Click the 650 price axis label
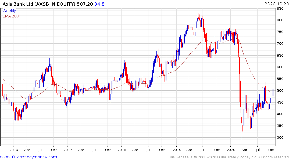Screen dimensions: 289x161 [280, 55]
